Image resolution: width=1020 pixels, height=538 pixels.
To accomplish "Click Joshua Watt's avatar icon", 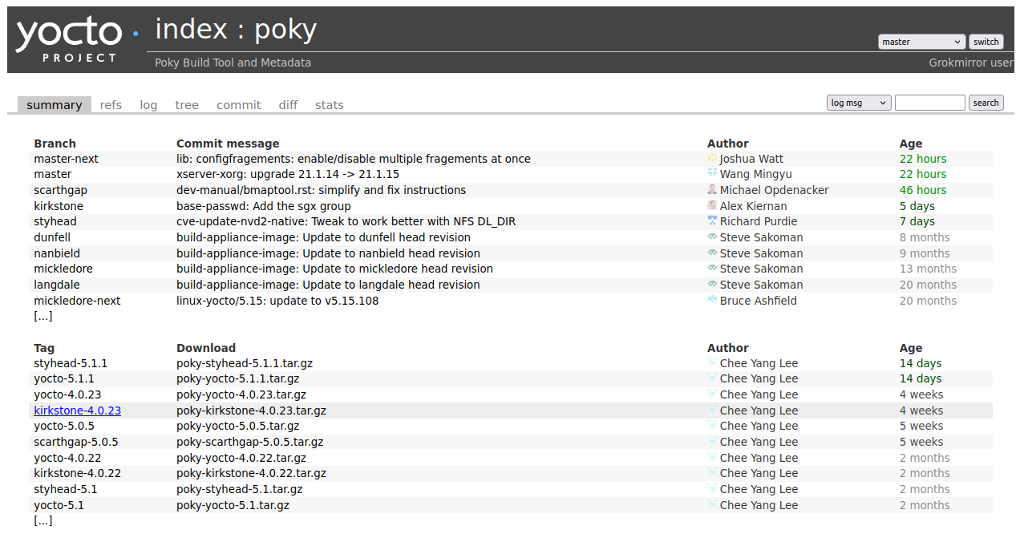I will coord(712,158).
